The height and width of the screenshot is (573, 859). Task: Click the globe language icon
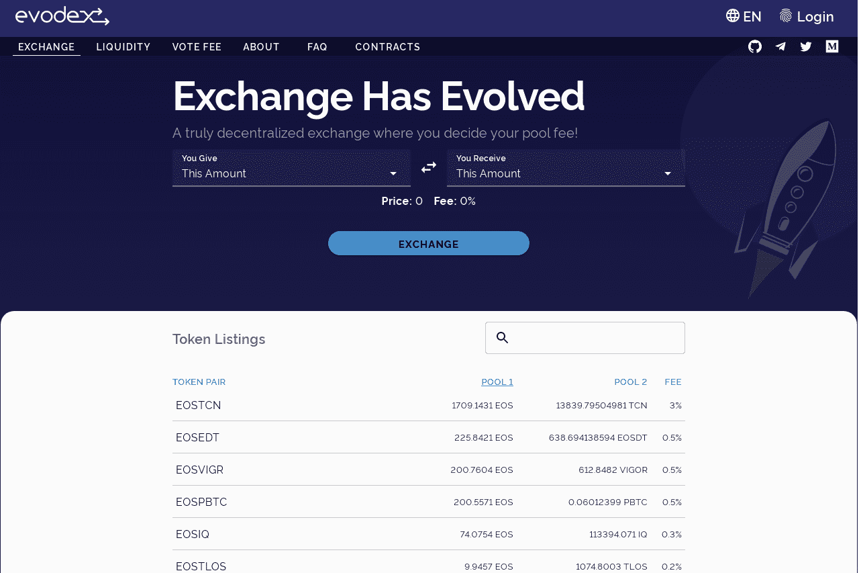pos(733,15)
